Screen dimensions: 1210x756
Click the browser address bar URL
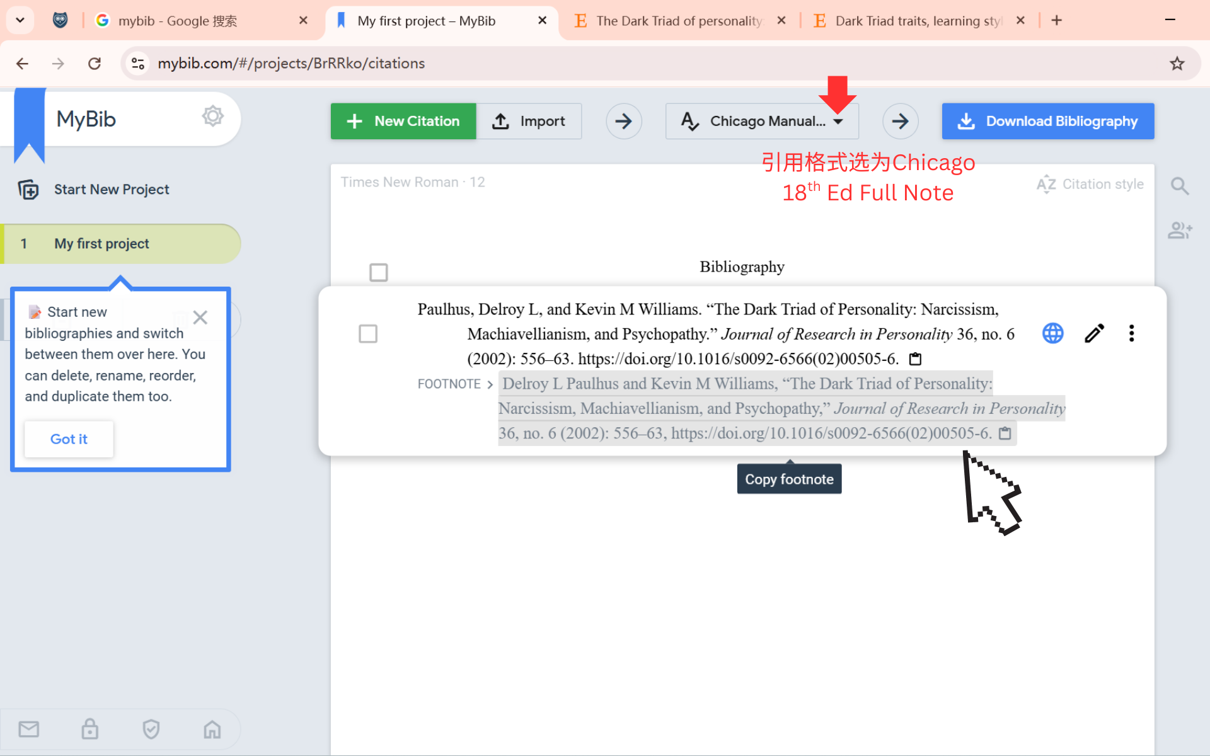coord(291,63)
